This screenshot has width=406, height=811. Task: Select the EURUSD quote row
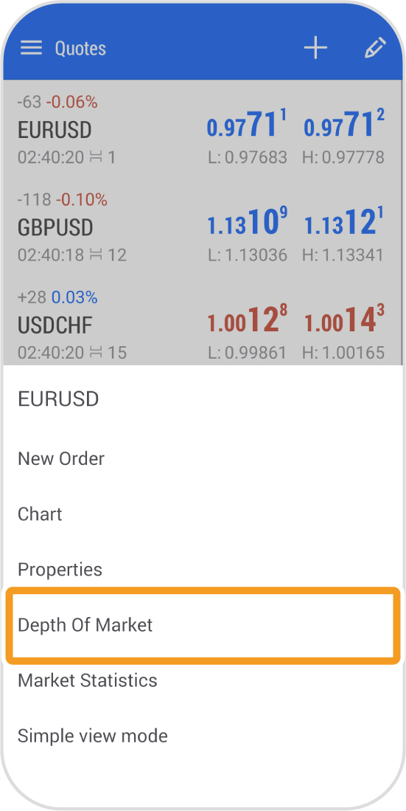[203, 130]
